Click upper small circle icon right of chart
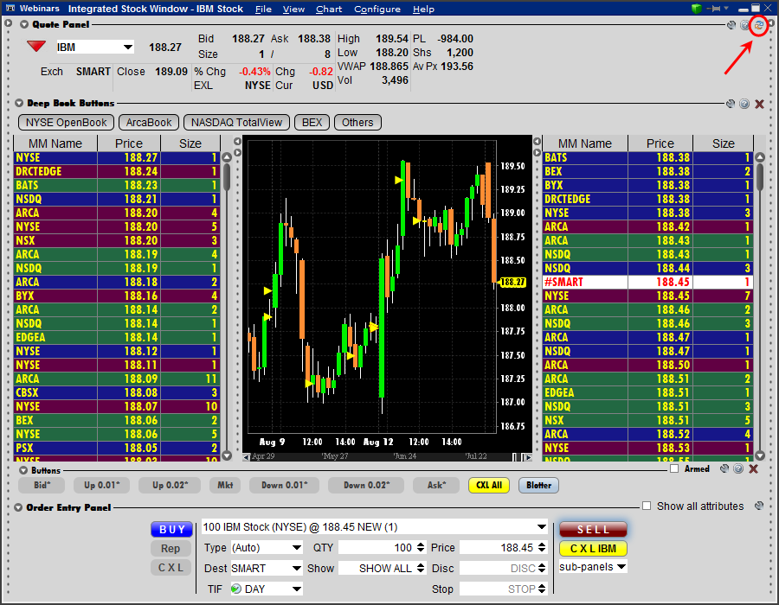Viewport: 779px width, 605px height. click(x=537, y=142)
